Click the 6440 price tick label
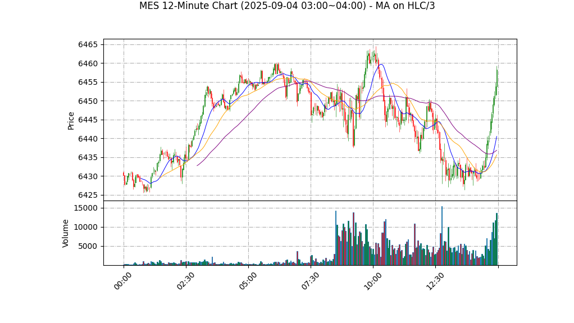Viewport: 574px width, 323px height. pos(88,139)
